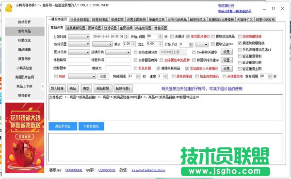Screen dimensions: 291x179
Task: Open the 批量修改运费模板 tab
Action: pos(221,19)
